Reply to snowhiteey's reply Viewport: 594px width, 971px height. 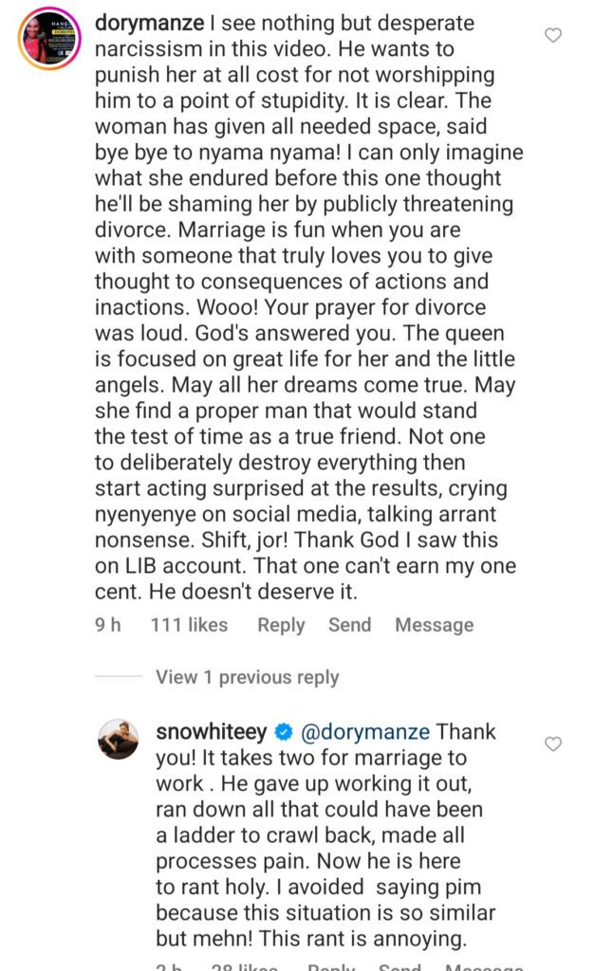click(331, 967)
